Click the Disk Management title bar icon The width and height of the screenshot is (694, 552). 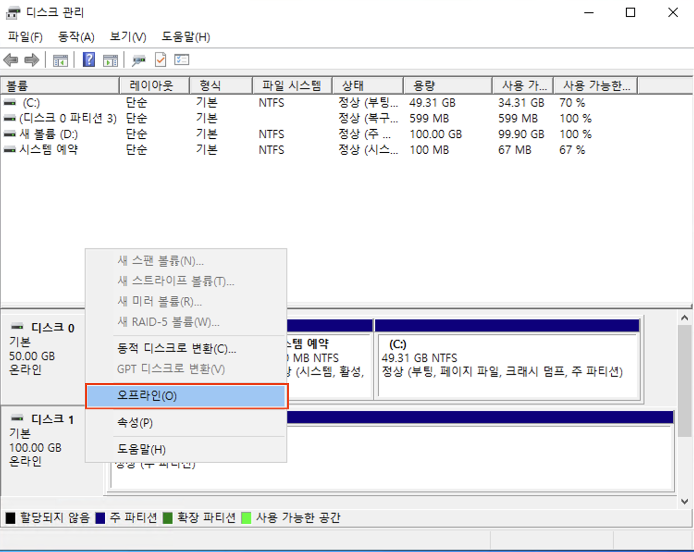13,13
